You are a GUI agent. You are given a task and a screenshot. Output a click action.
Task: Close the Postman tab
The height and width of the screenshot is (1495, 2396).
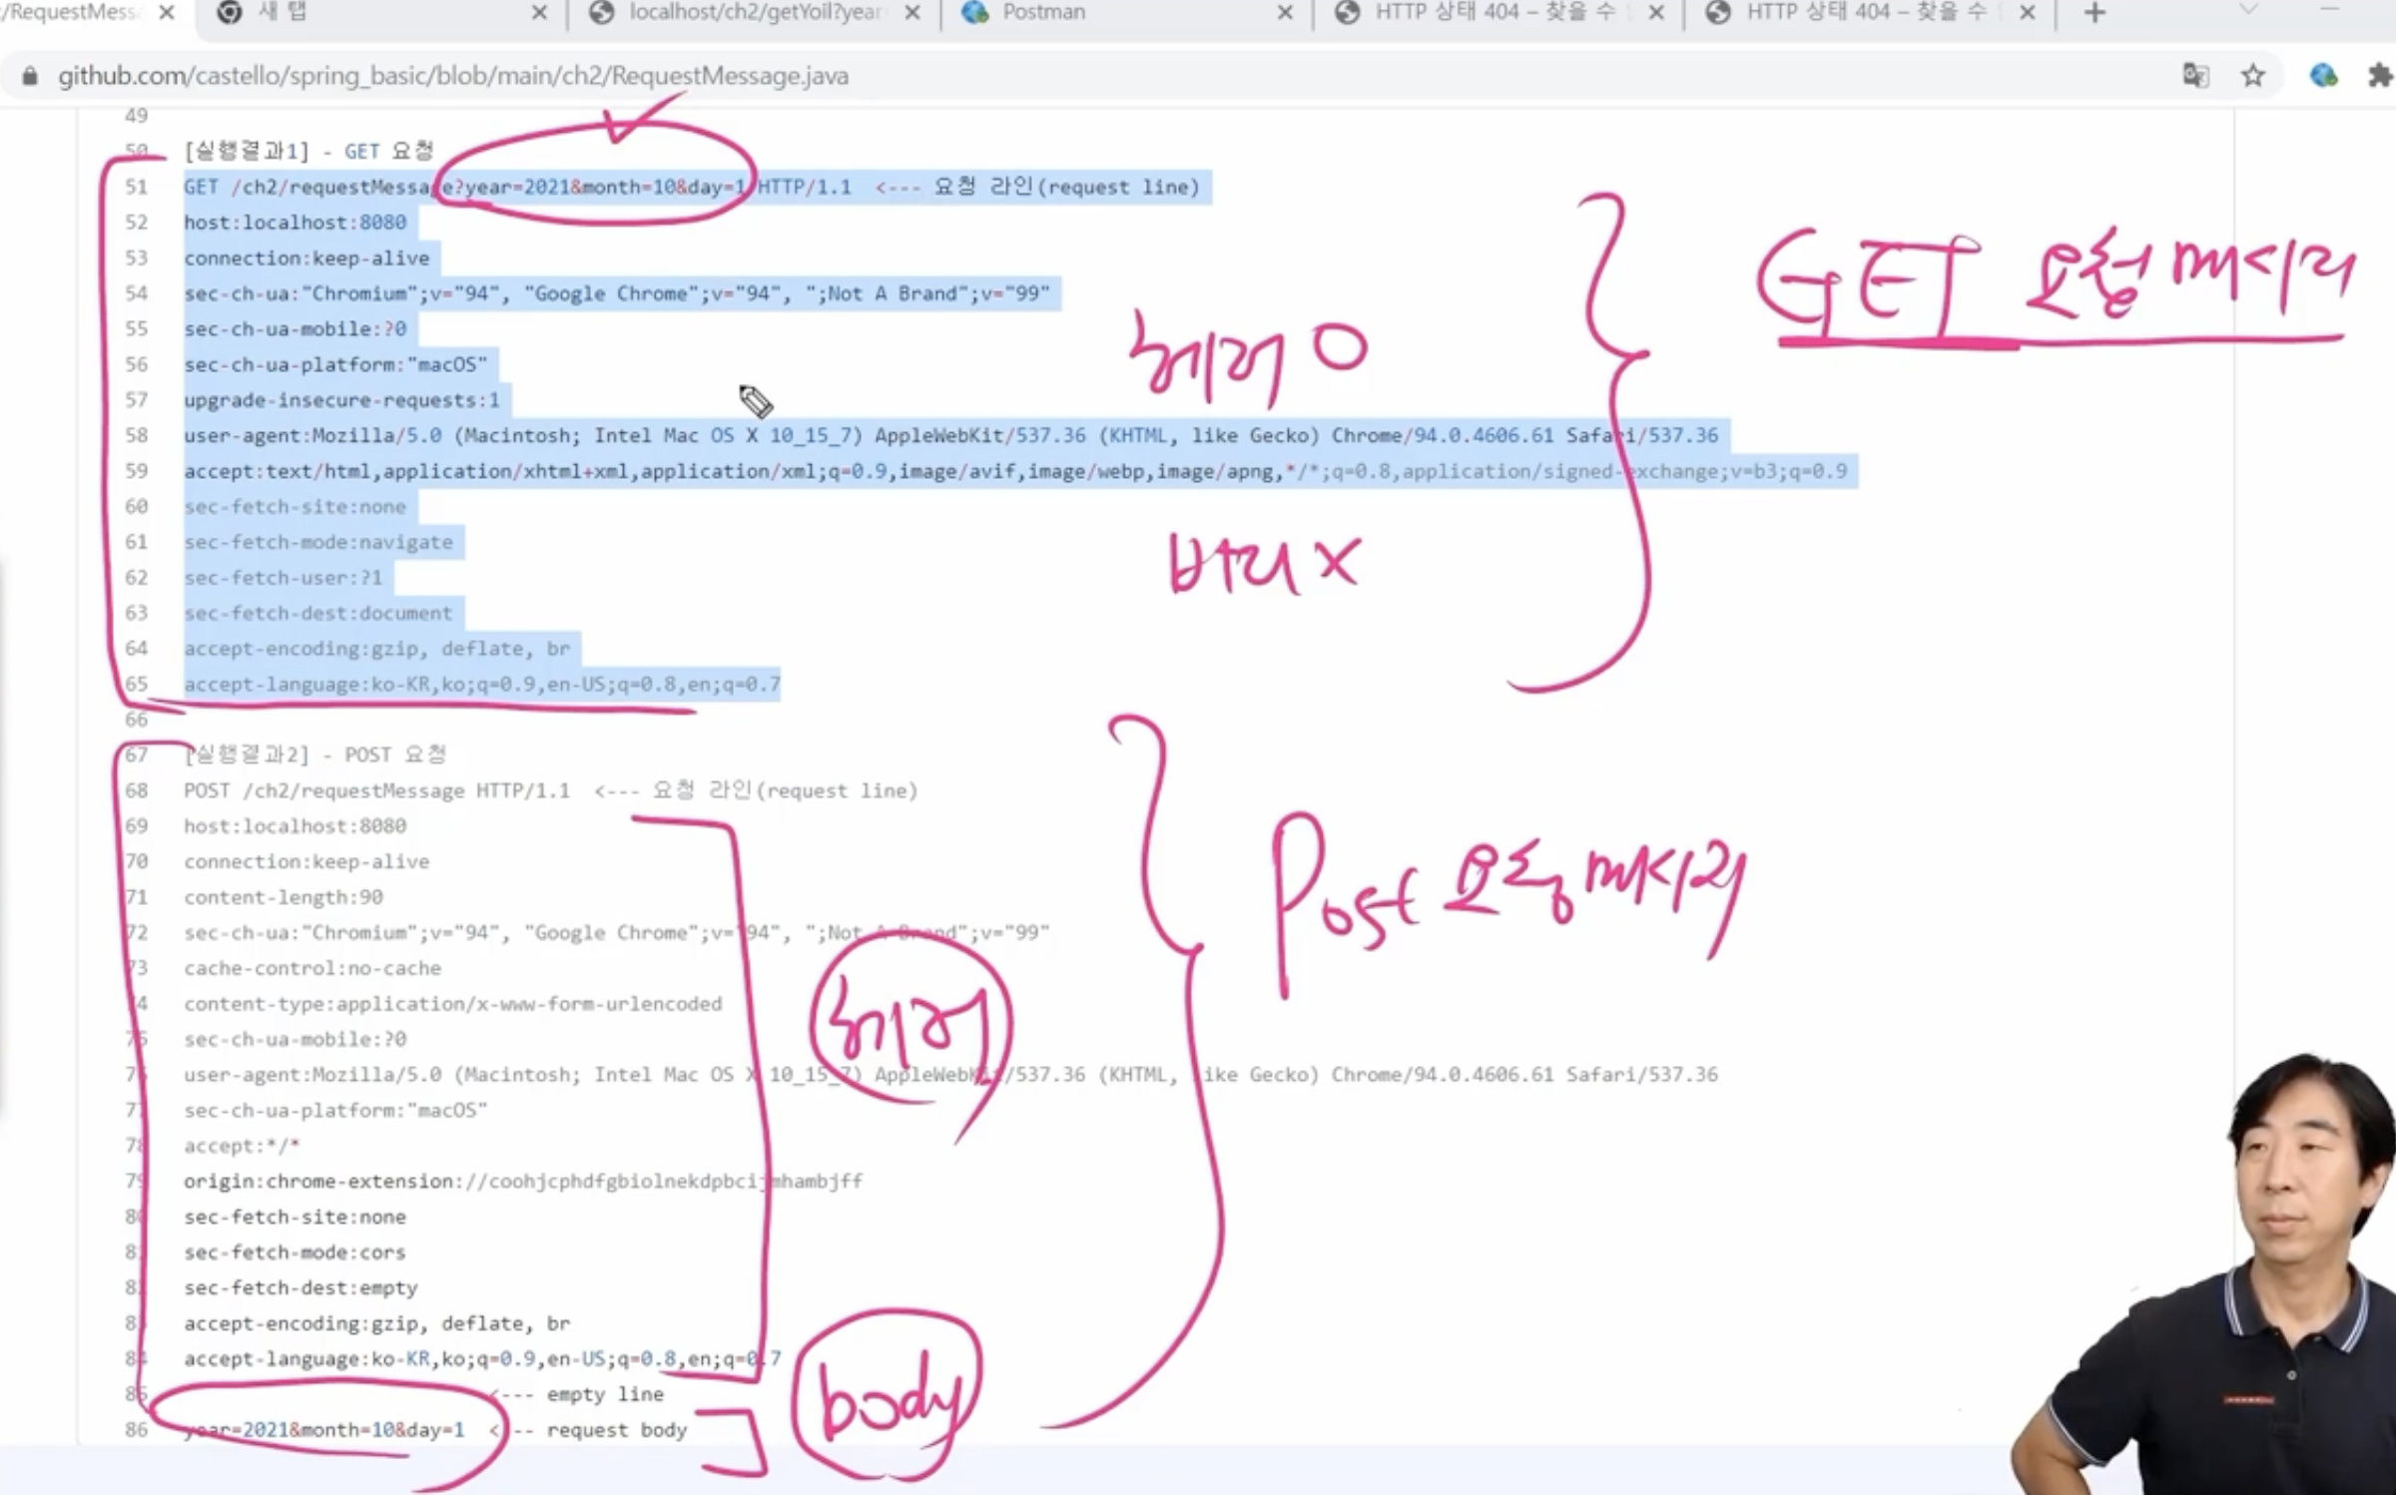point(1285,13)
